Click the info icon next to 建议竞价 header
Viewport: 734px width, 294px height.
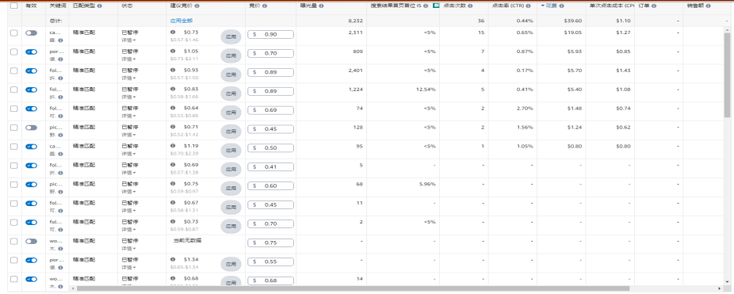pyautogui.click(x=197, y=6)
